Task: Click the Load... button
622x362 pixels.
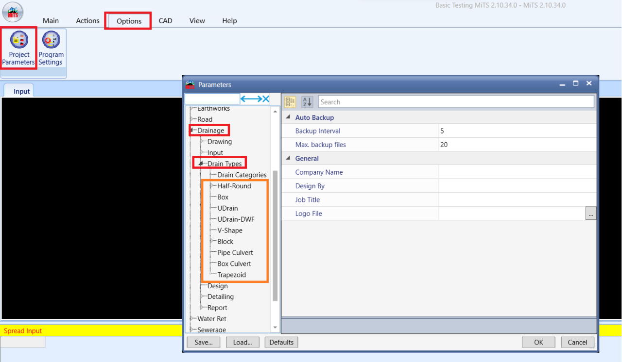Action: (242, 342)
